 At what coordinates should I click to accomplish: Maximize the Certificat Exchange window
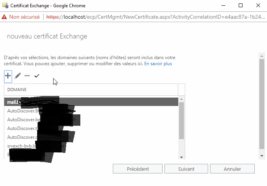[x=241, y=5]
